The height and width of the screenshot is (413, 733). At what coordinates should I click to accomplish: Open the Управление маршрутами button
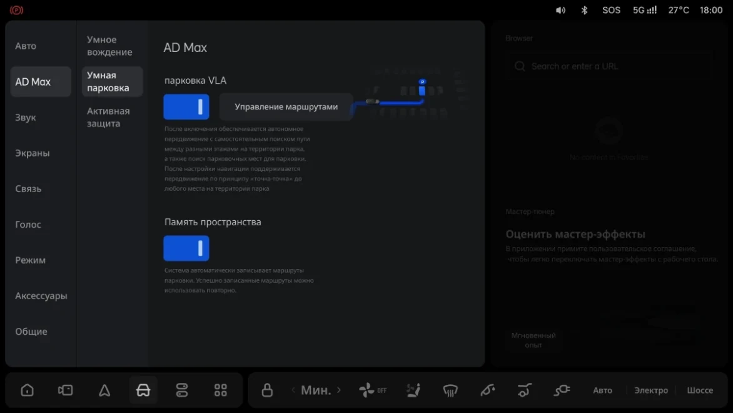(286, 106)
